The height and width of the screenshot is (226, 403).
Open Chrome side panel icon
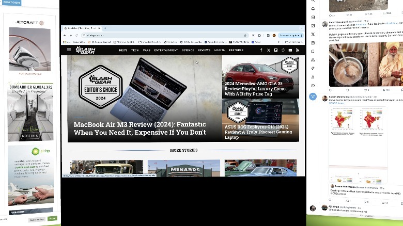(x=268, y=35)
